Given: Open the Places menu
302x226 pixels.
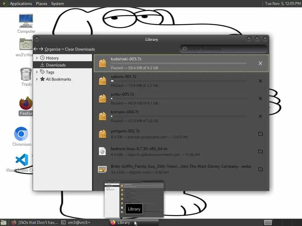Looking at the screenshot, I should (41, 4).
